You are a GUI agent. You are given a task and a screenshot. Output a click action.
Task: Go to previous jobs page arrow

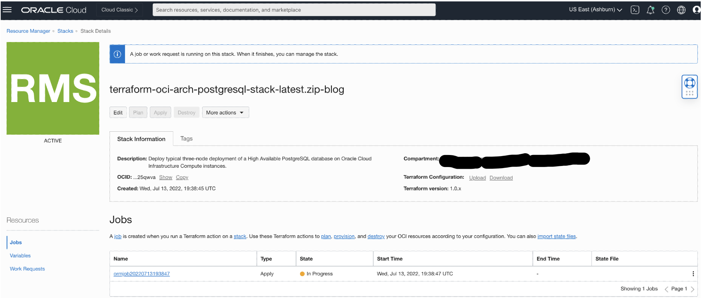coord(666,289)
